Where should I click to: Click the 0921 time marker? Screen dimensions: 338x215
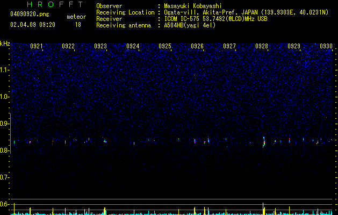(x=36, y=46)
